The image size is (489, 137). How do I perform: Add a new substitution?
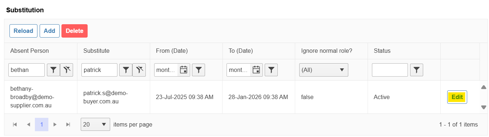point(49,31)
